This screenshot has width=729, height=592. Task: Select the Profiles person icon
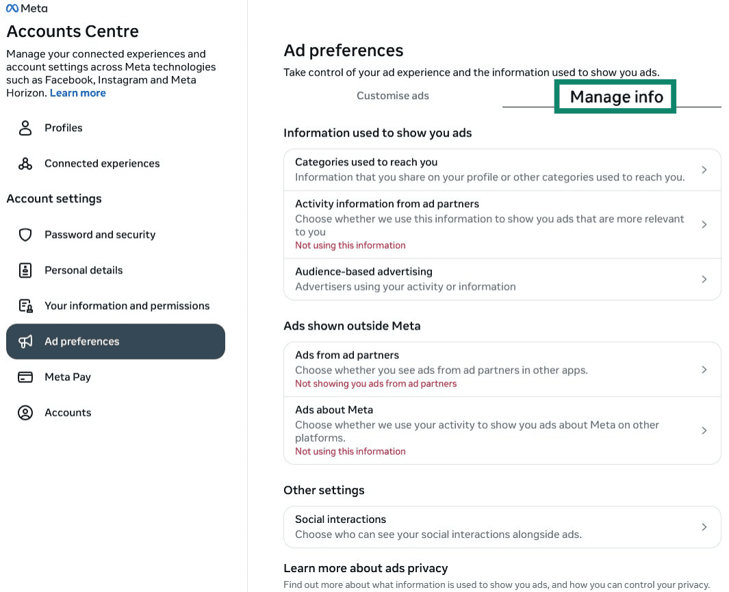25,128
